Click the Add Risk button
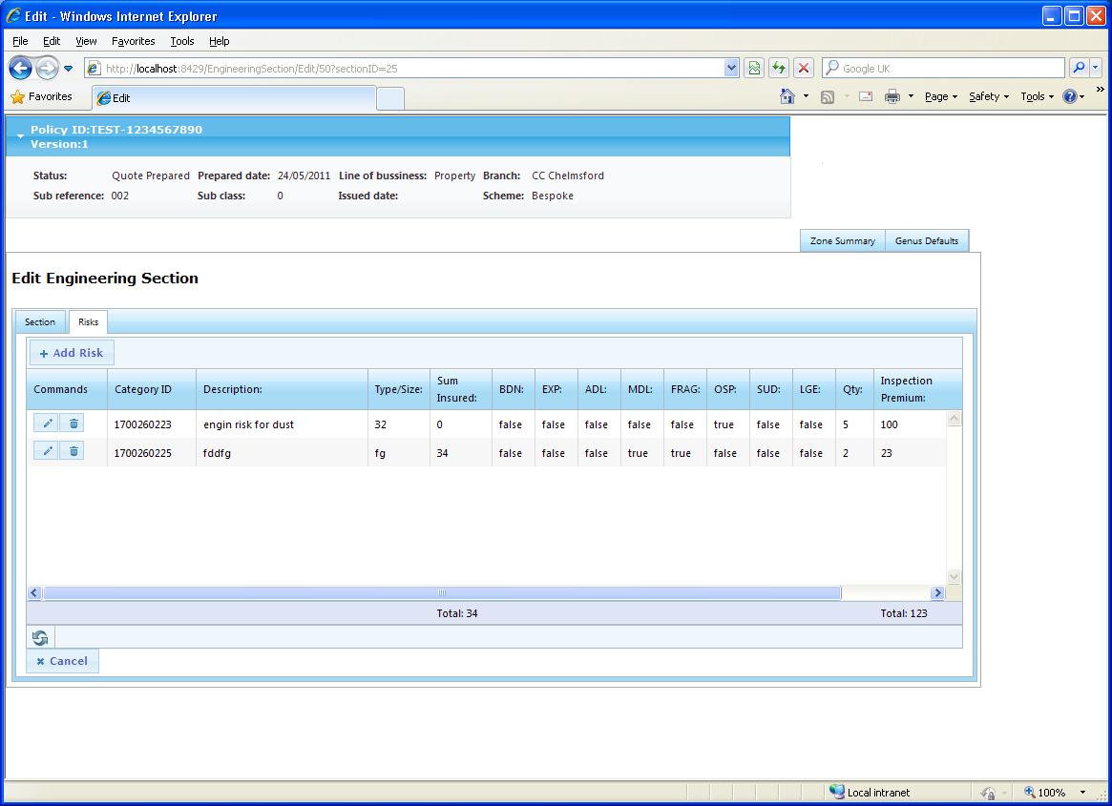Viewport: 1112px width, 806px height. pyautogui.click(x=71, y=353)
